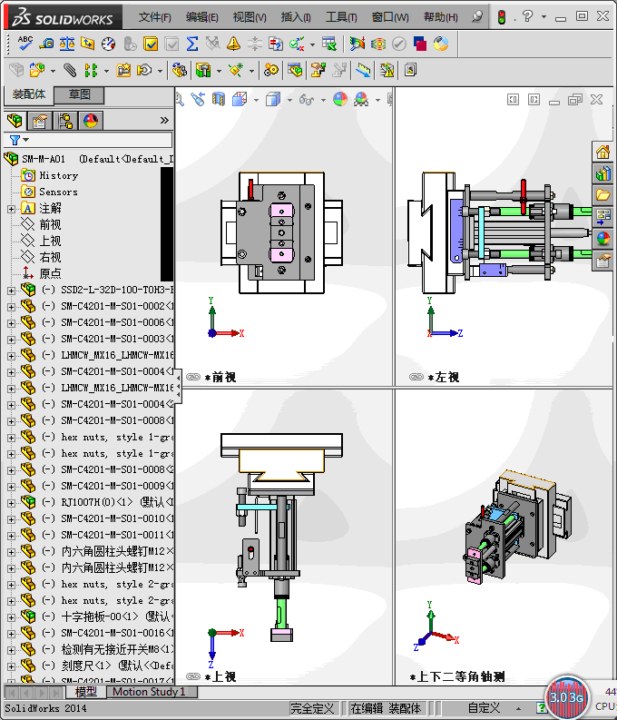Open the filter funnel dropdown arrow
The height and width of the screenshot is (720, 617).
click(x=26, y=140)
